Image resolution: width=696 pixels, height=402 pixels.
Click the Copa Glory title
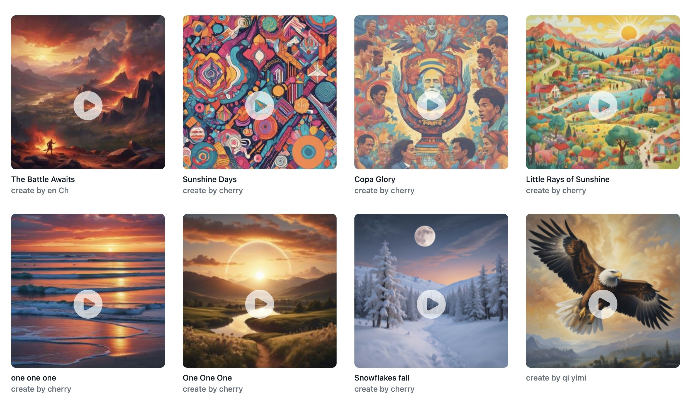tap(375, 179)
